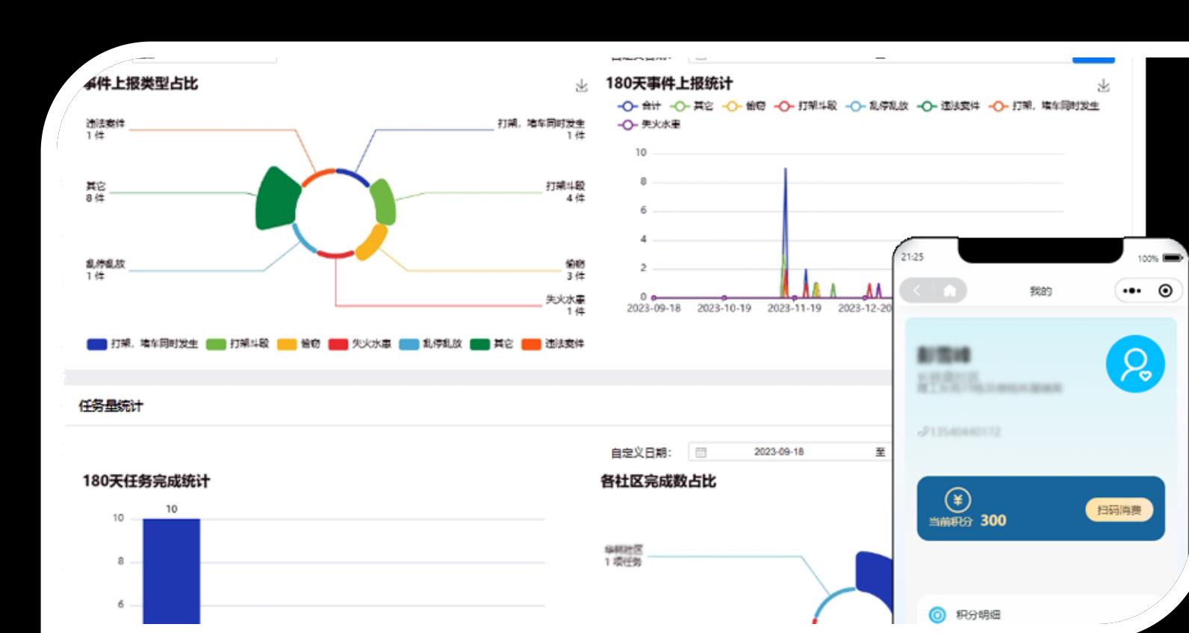1189x633 pixels.
Task: Tap the yen points icon
Action: point(958,499)
